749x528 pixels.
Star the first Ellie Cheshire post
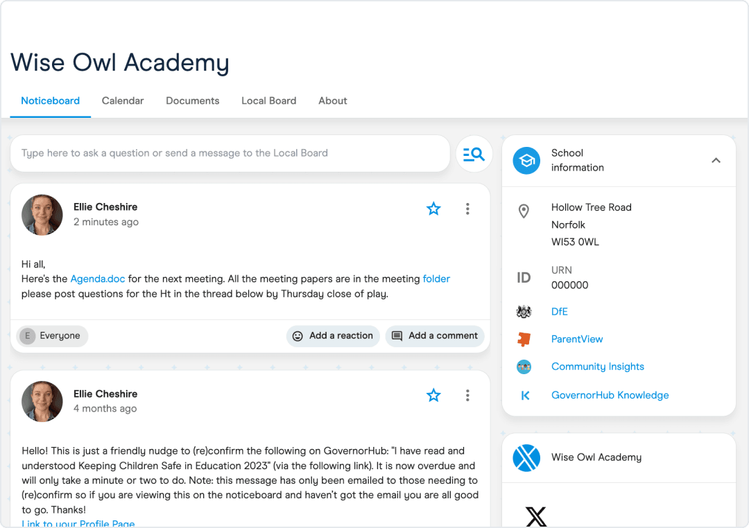[x=433, y=209]
